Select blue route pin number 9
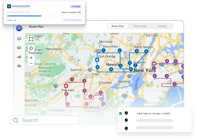The height and width of the screenshot is (140, 198). tap(111, 69)
